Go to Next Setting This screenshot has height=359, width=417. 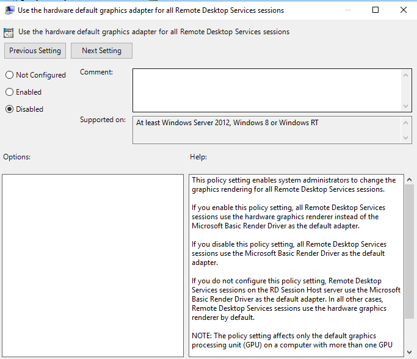click(x=101, y=51)
